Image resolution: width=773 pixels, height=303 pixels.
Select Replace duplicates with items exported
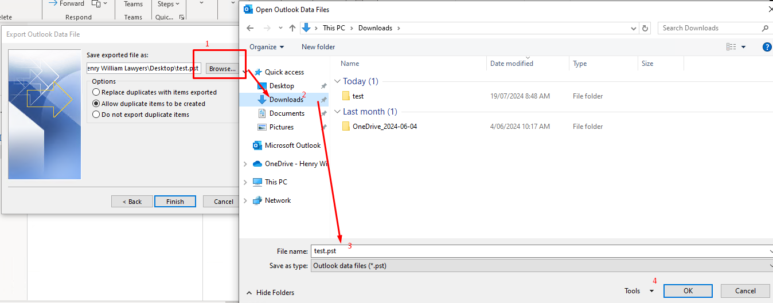pyautogui.click(x=96, y=92)
